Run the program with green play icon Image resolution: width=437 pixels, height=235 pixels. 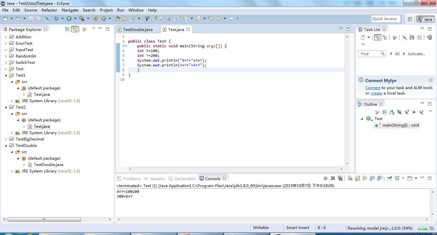pos(69,19)
